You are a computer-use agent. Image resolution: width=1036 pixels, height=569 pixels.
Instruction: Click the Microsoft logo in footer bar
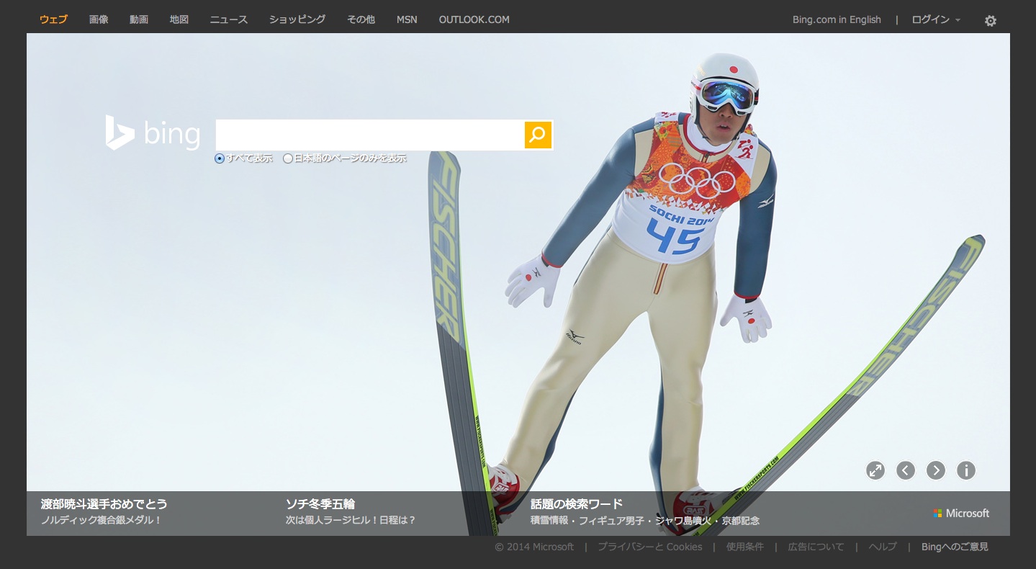pos(961,514)
